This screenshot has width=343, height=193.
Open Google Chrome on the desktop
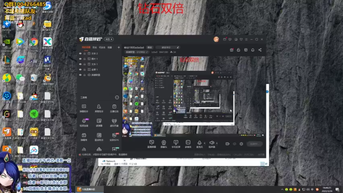[34, 44]
